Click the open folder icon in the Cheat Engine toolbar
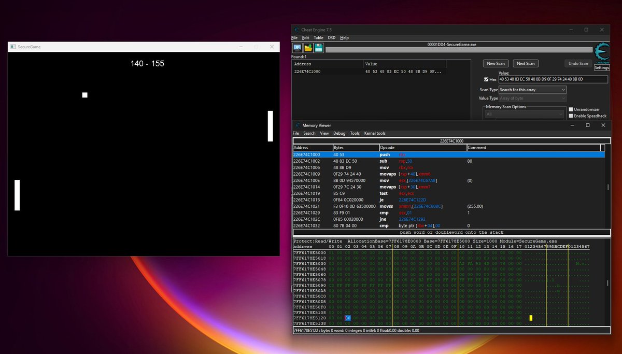Image resolution: width=622 pixels, height=354 pixels. click(x=308, y=48)
